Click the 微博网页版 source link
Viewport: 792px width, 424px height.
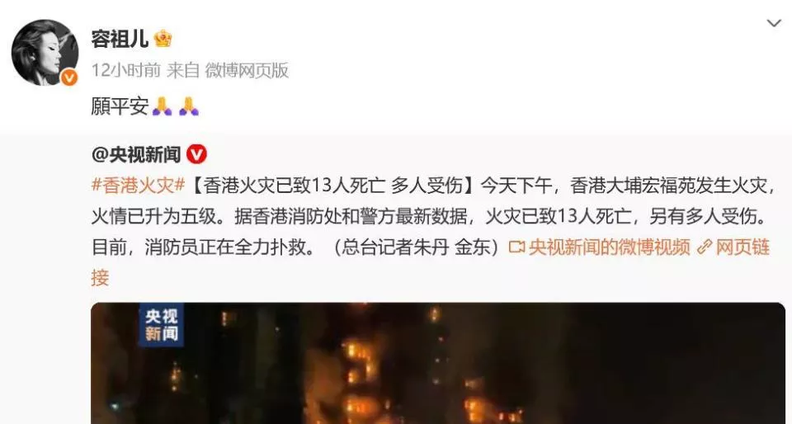[x=247, y=71]
